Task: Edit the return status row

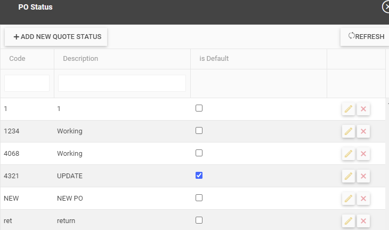Action: pos(349,220)
